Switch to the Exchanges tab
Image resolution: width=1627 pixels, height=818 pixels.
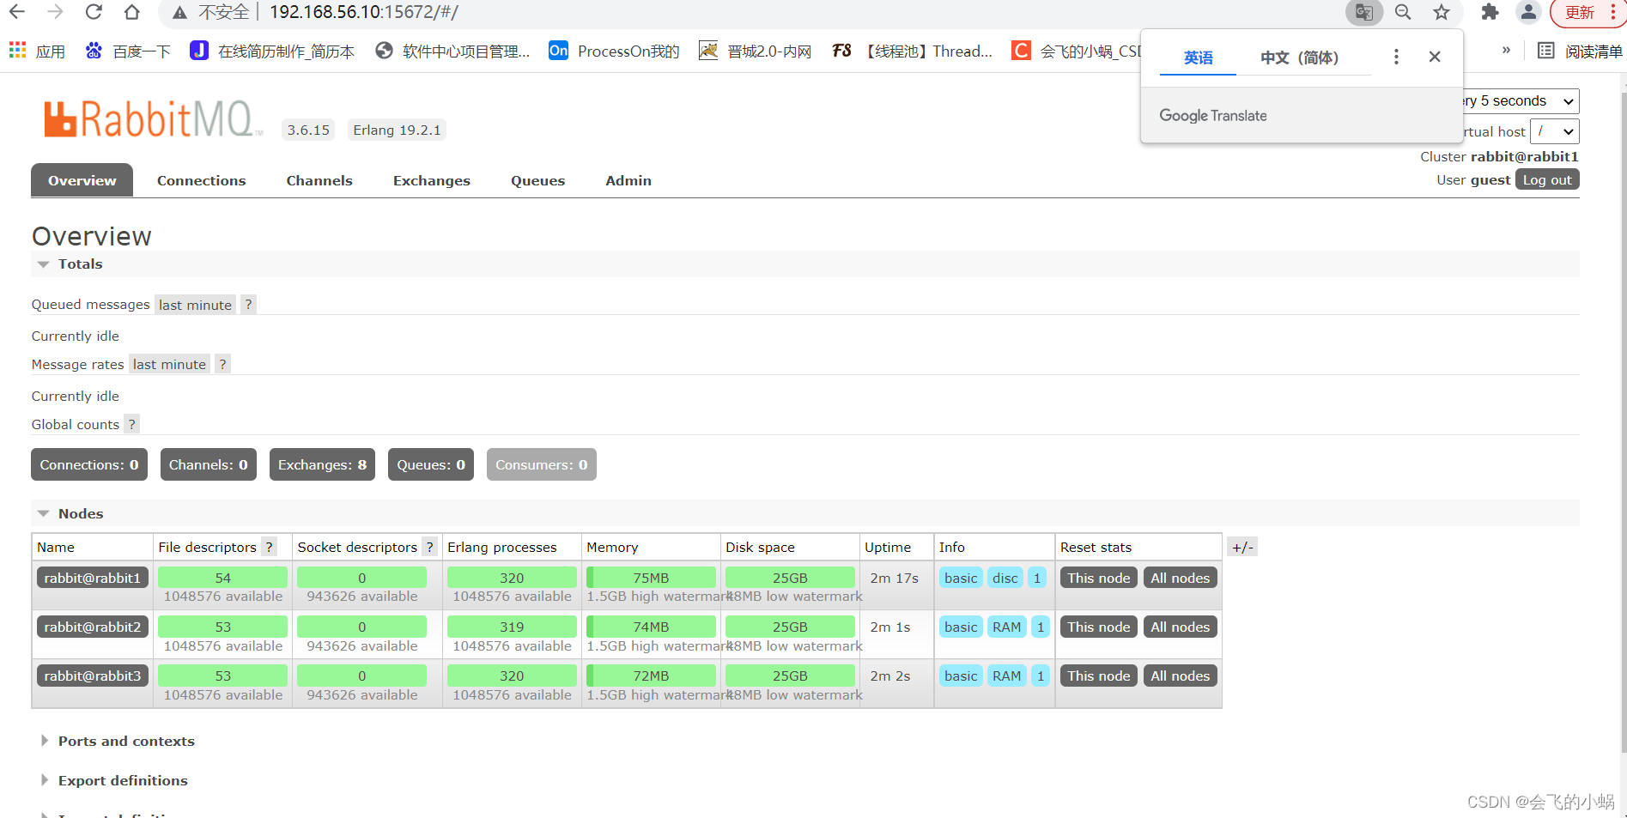432,180
